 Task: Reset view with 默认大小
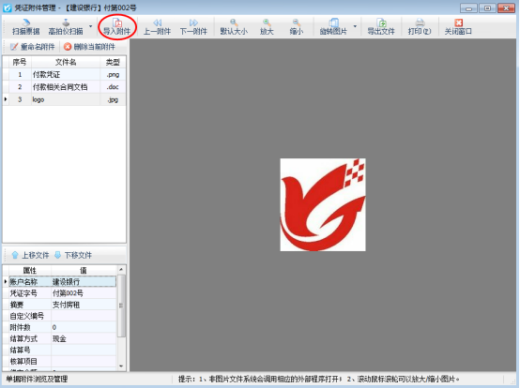234,27
